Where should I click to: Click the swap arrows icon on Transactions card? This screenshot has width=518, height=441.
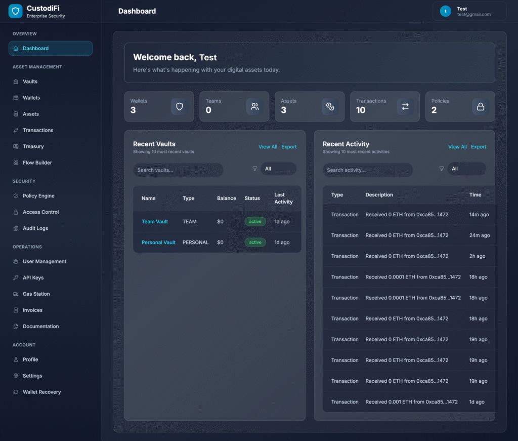coord(405,106)
